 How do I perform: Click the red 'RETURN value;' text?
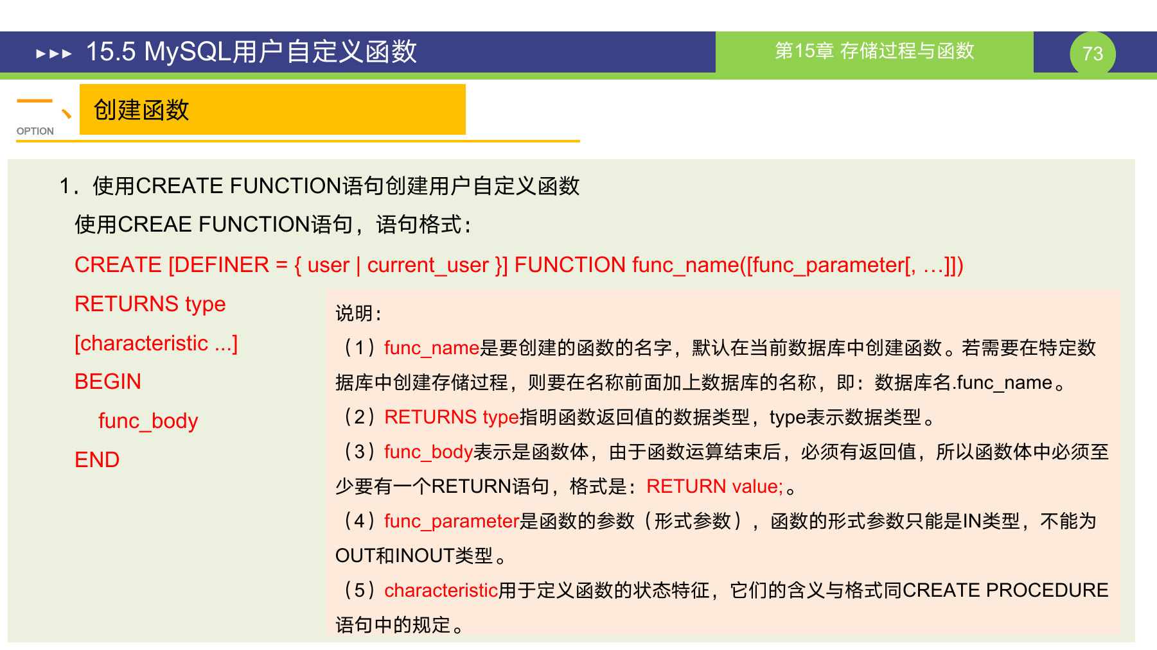714,486
